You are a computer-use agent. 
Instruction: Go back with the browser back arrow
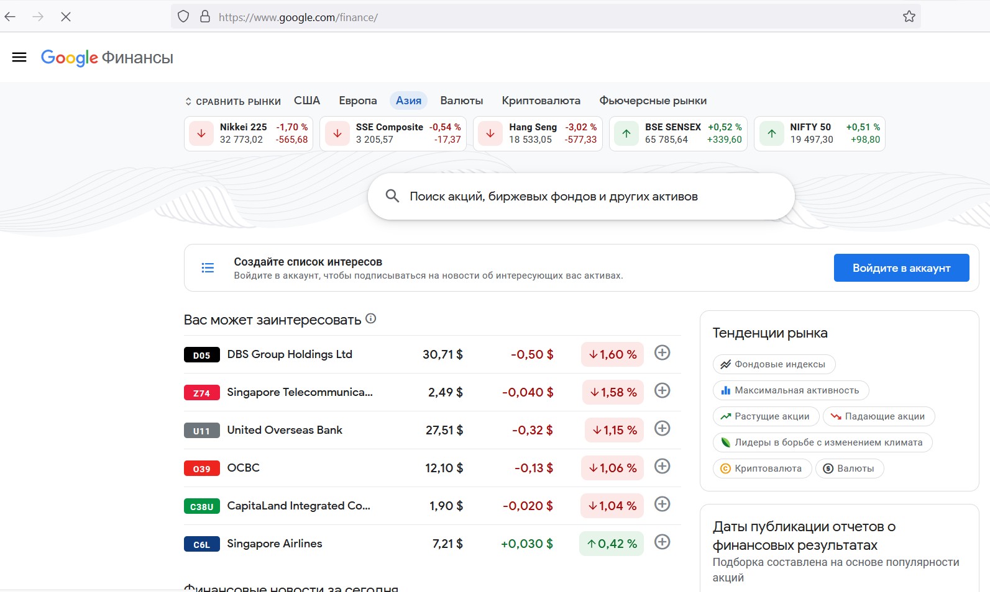point(10,17)
